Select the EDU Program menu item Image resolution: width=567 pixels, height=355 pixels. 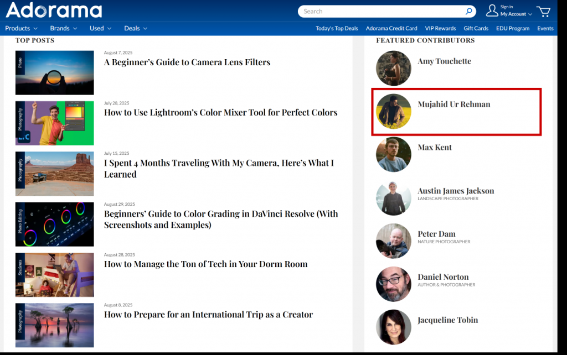pyautogui.click(x=512, y=28)
